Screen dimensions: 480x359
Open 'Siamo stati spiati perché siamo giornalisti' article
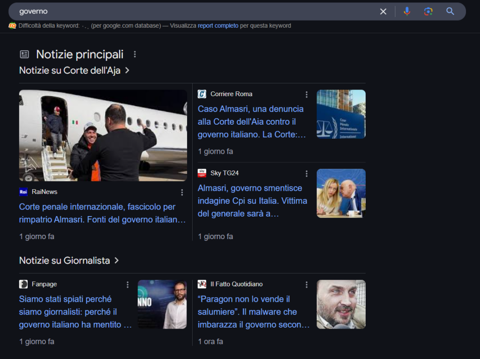(75, 312)
